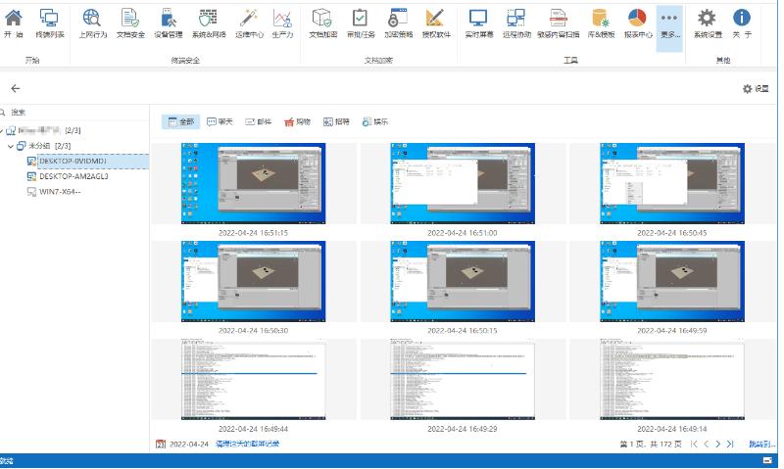Open the 上网行为 (web behavior) tool
Image resolution: width=784 pixels, height=469 pixels.
pos(93,23)
